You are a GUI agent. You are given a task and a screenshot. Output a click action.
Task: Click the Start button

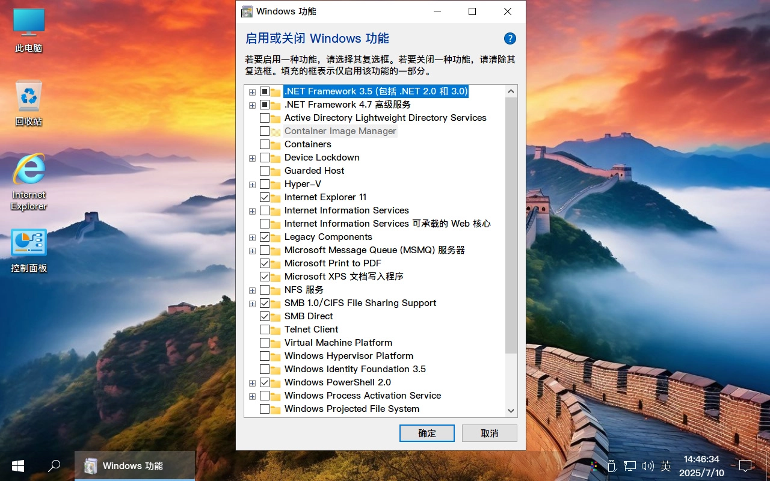click(x=17, y=466)
